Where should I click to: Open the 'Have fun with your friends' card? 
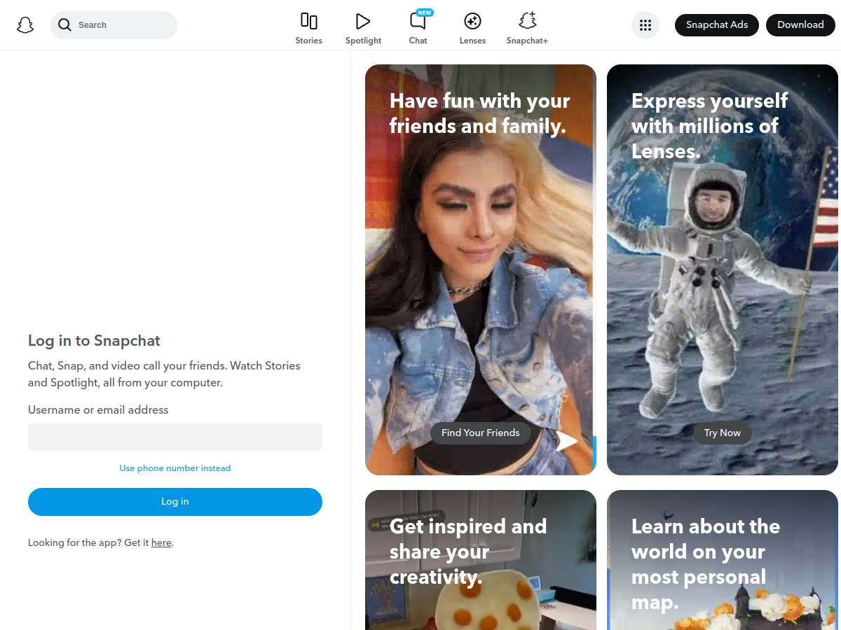coord(481,270)
